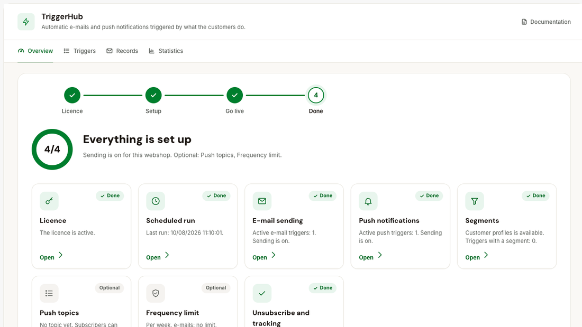Click the list icon on Push topics card
This screenshot has height=327, width=582.
pyautogui.click(x=49, y=293)
